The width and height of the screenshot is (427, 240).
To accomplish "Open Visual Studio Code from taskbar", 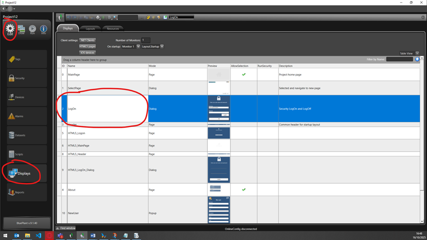I will tap(38, 236).
